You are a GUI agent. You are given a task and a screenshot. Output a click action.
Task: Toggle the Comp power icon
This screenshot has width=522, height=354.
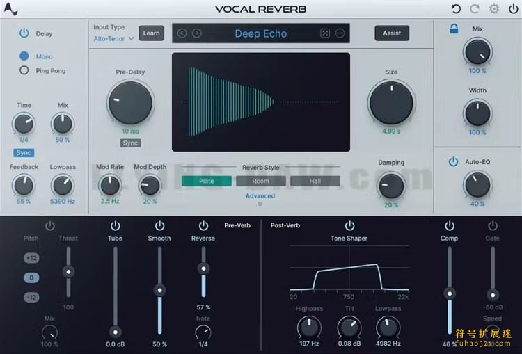tap(450, 226)
